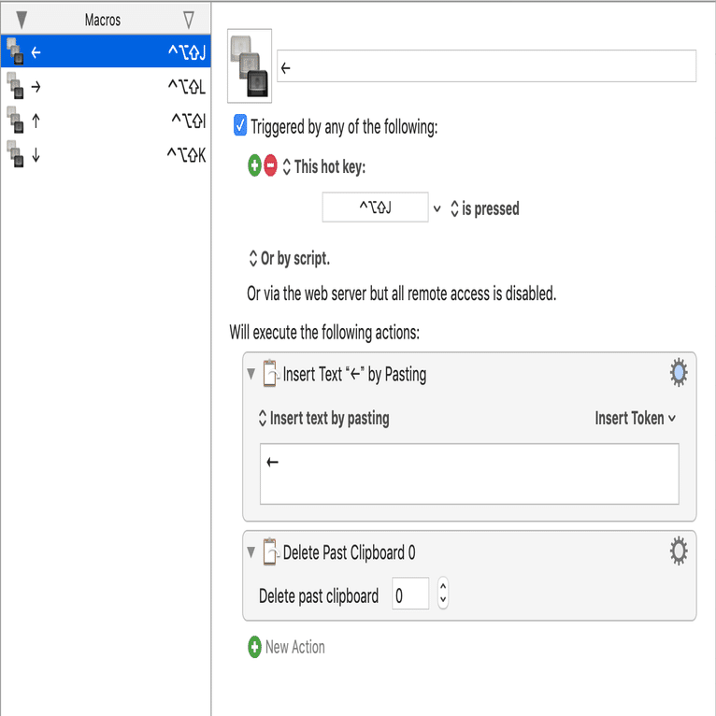Open the chevron dropdown next to hot key field
Image resolution: width=716 pixels, height=716 pixels.
click(437, 208)
